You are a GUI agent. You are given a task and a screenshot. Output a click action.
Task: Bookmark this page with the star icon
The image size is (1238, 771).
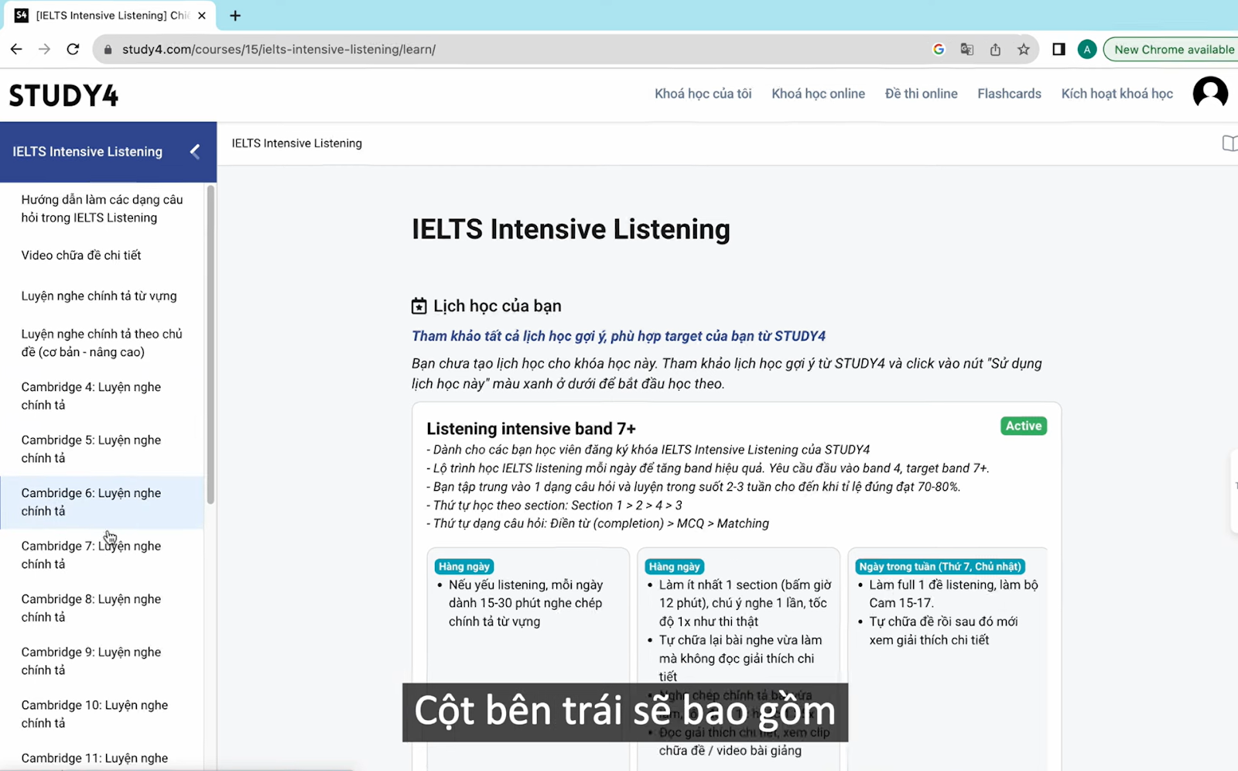tap(1024, 50)
